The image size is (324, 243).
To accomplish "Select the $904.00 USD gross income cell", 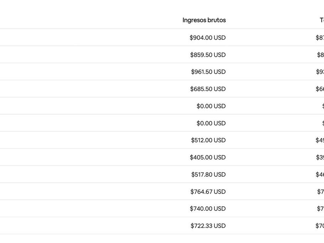I will tap(208, 38).
